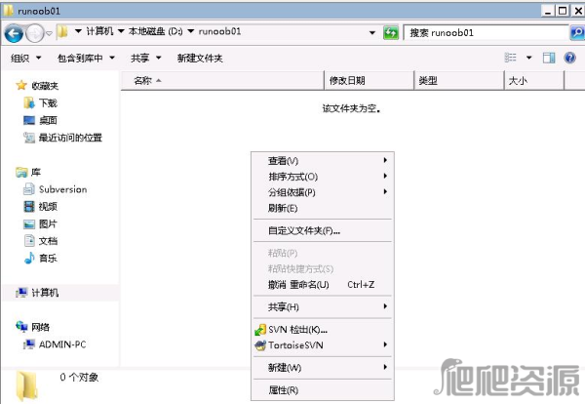
Task: Expand the arrow before 计算机 breadcrumb
Action: pyautogui.click(x=78, y=31)
